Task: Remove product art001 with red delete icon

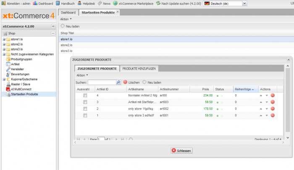Action: 273,115
